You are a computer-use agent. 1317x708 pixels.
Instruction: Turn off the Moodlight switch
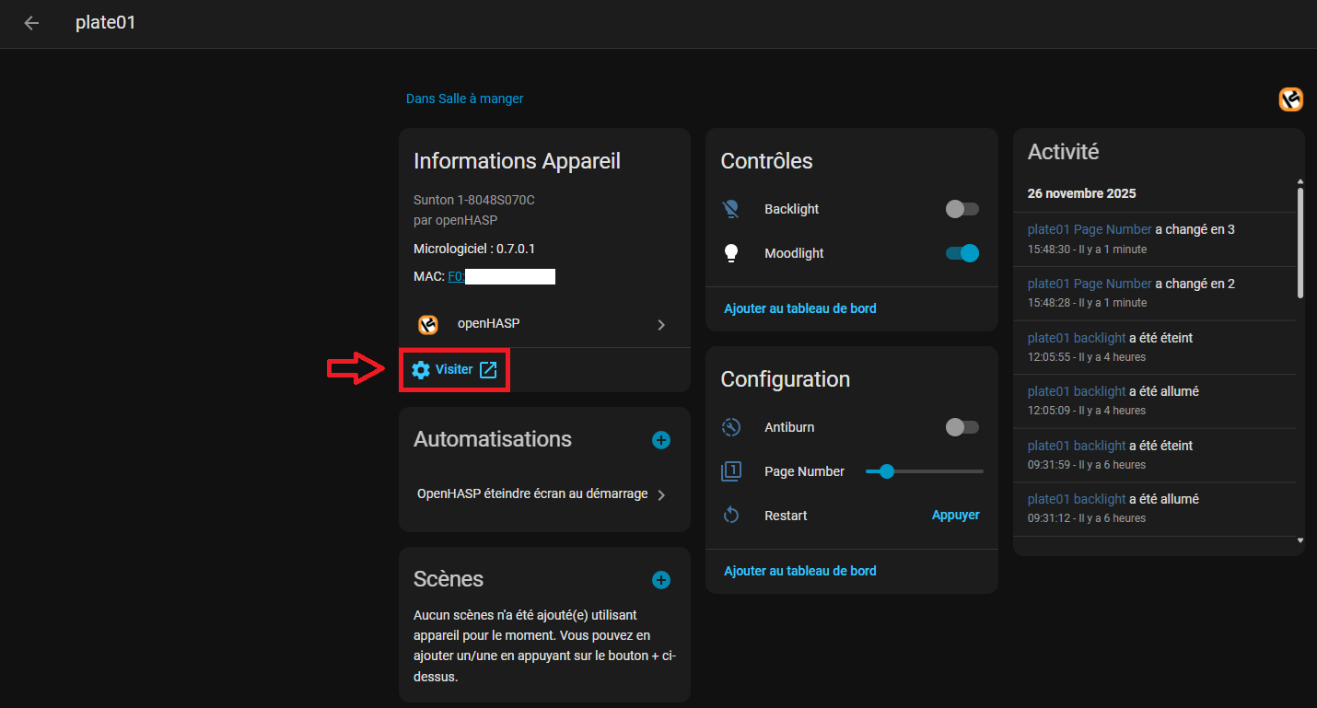(962, 253)
